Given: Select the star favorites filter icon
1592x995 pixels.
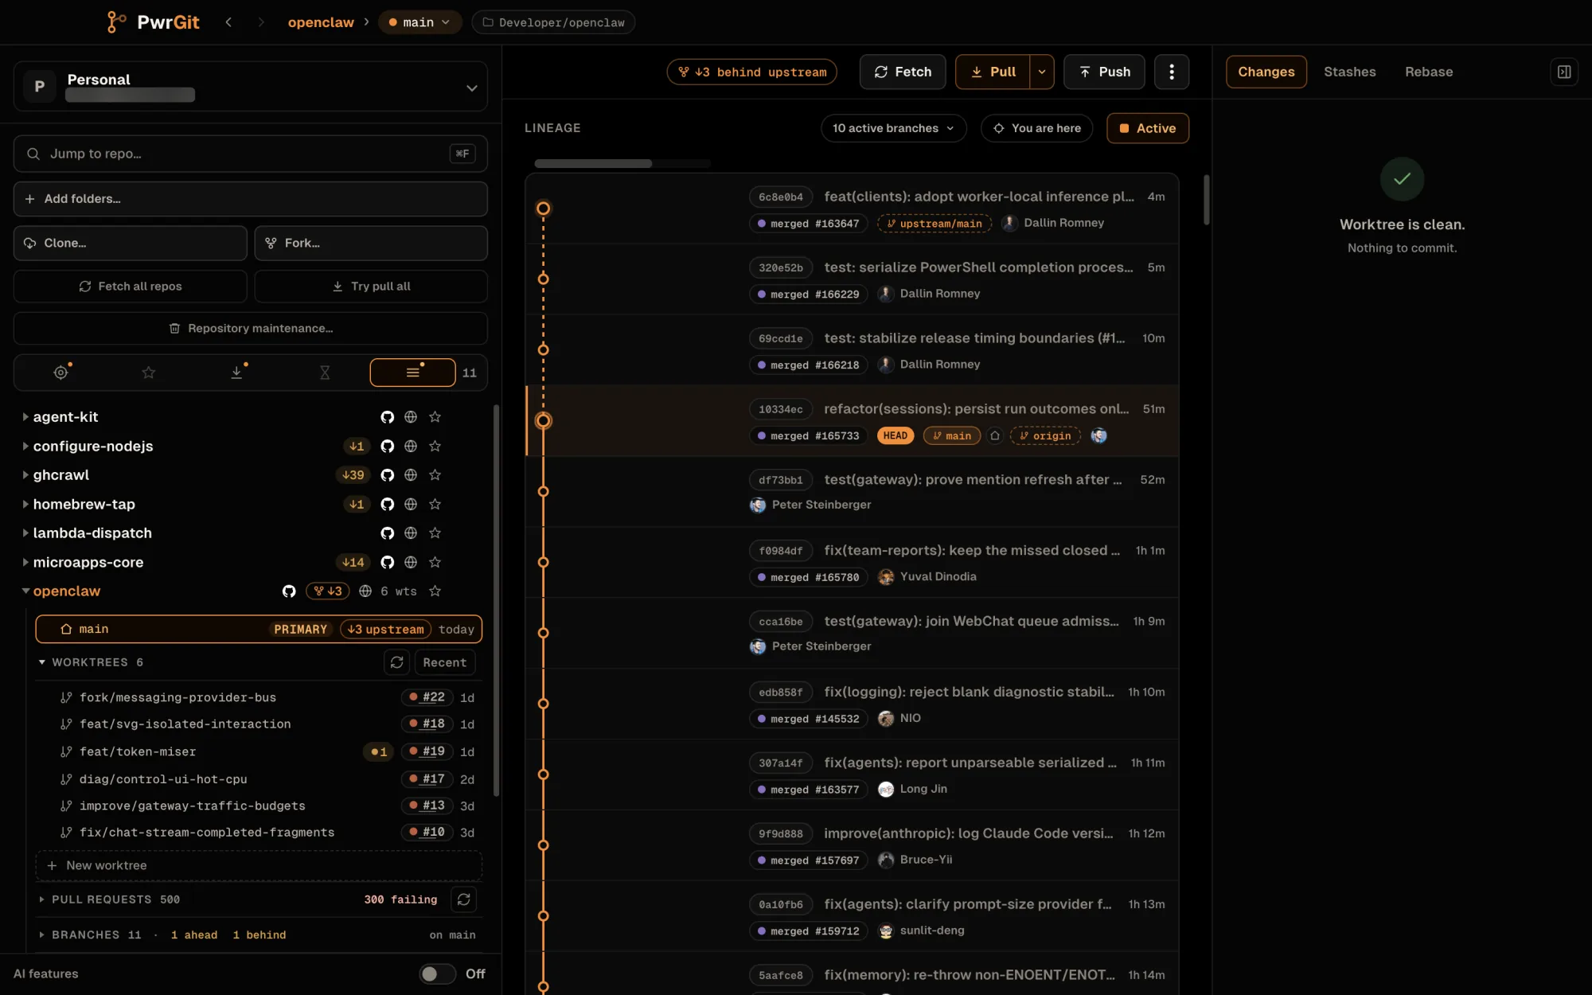Looking at the screenshot, I should coord(149,373).
